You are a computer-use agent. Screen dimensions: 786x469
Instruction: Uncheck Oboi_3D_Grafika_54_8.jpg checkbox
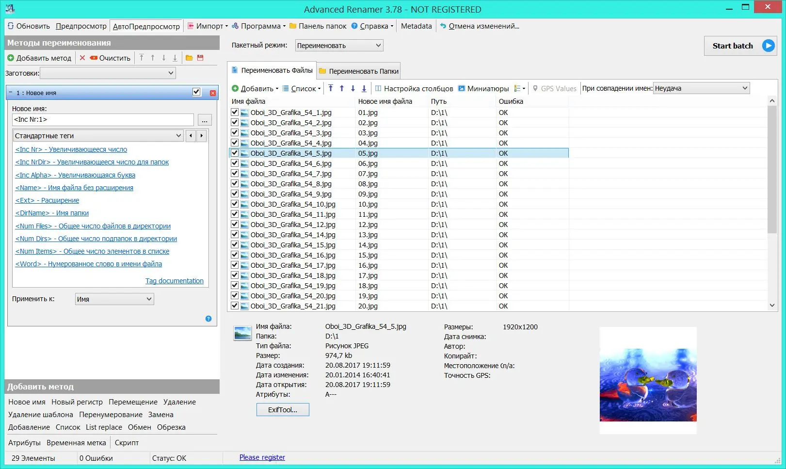235,183
